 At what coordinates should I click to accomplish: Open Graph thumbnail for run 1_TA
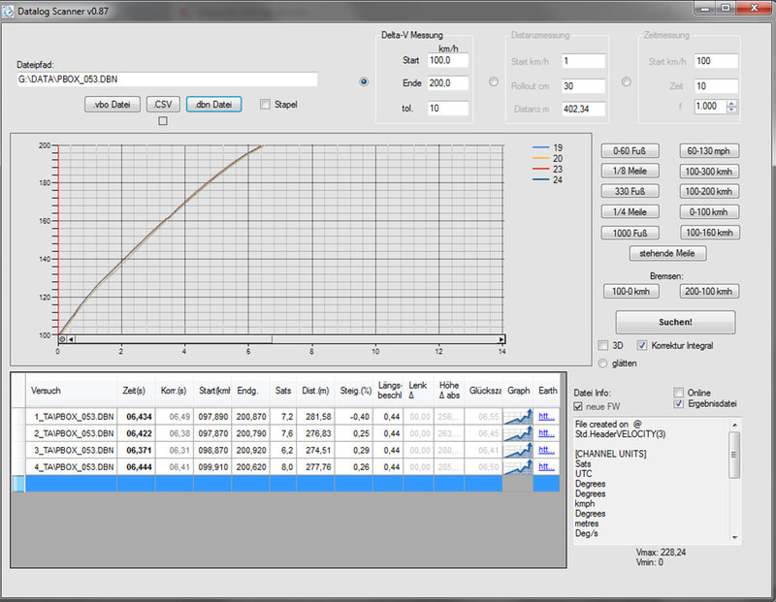[x=519, y=416]
